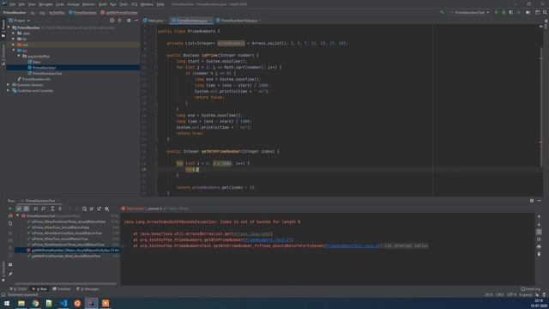Click the PrimeNumbersTest.java stack trace link
The image size is (549, 309).
pos(353,246)
